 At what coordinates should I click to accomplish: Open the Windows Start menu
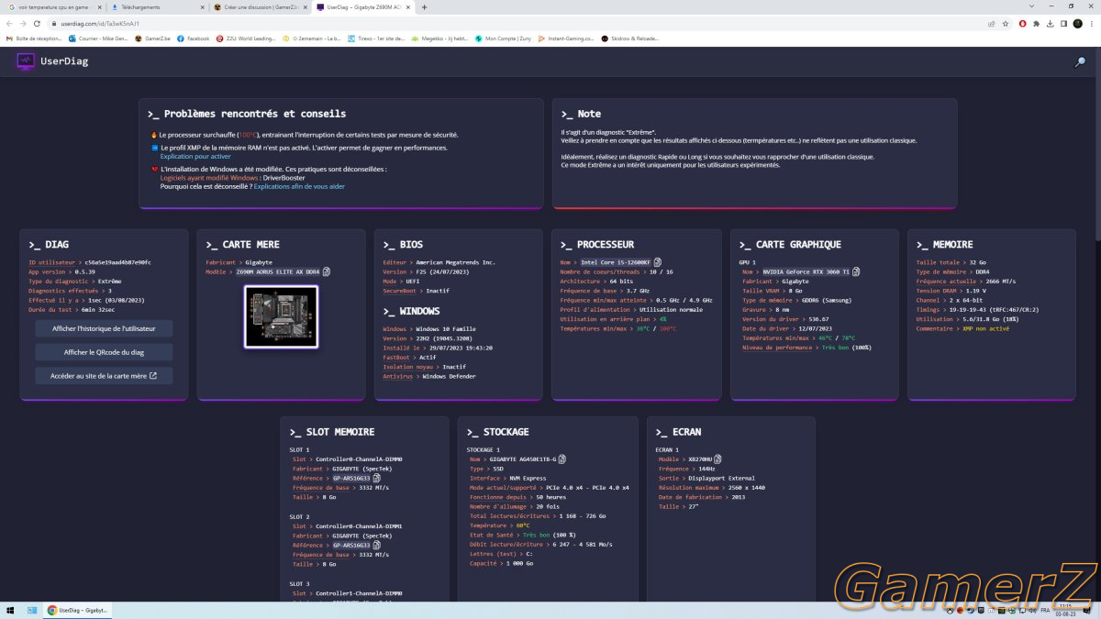coord(11,610)
